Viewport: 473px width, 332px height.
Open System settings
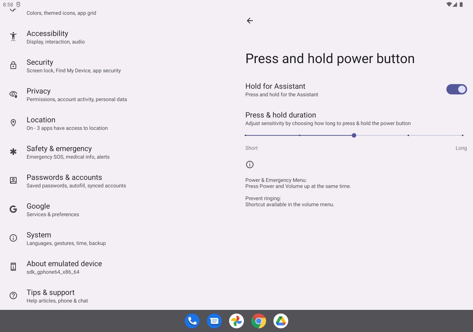tap(118, 238)
